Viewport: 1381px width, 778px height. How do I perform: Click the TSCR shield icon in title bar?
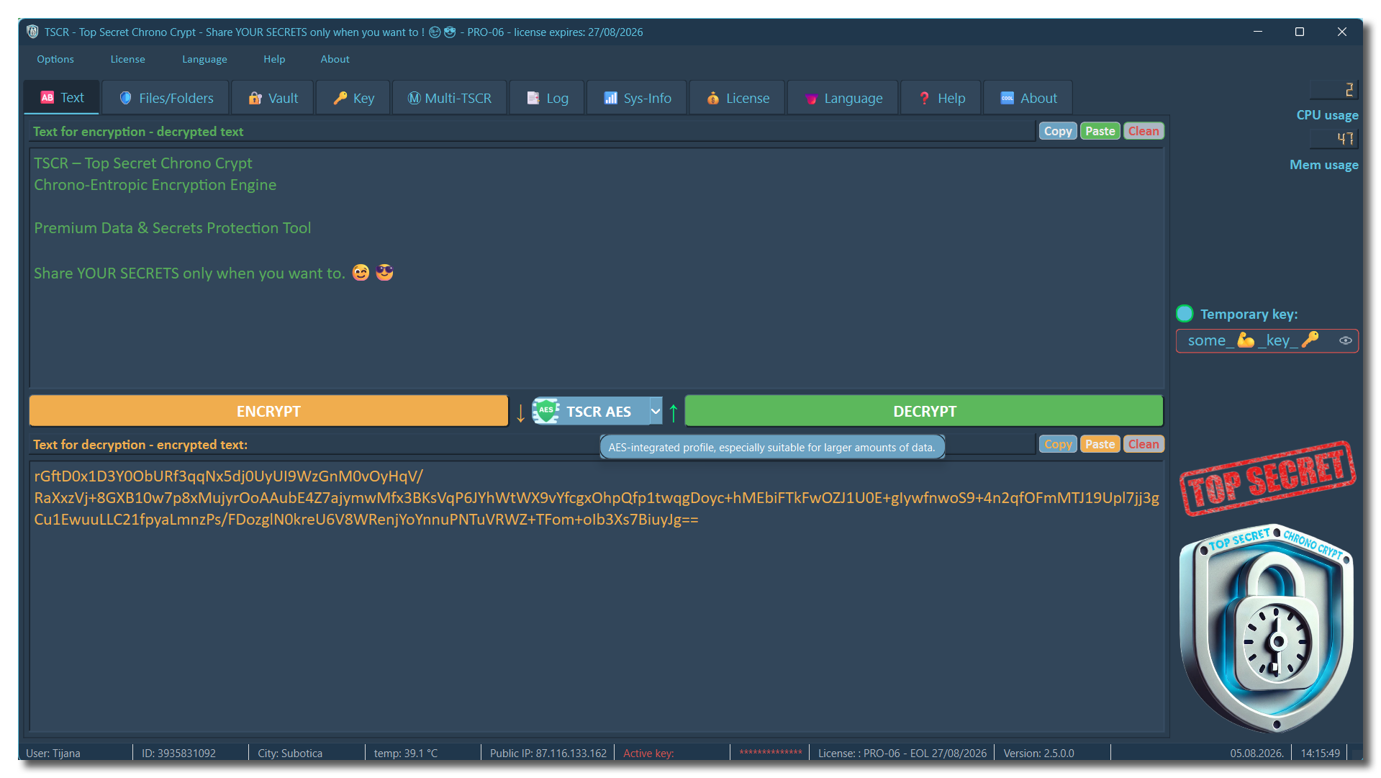click(x=32, y=32)
